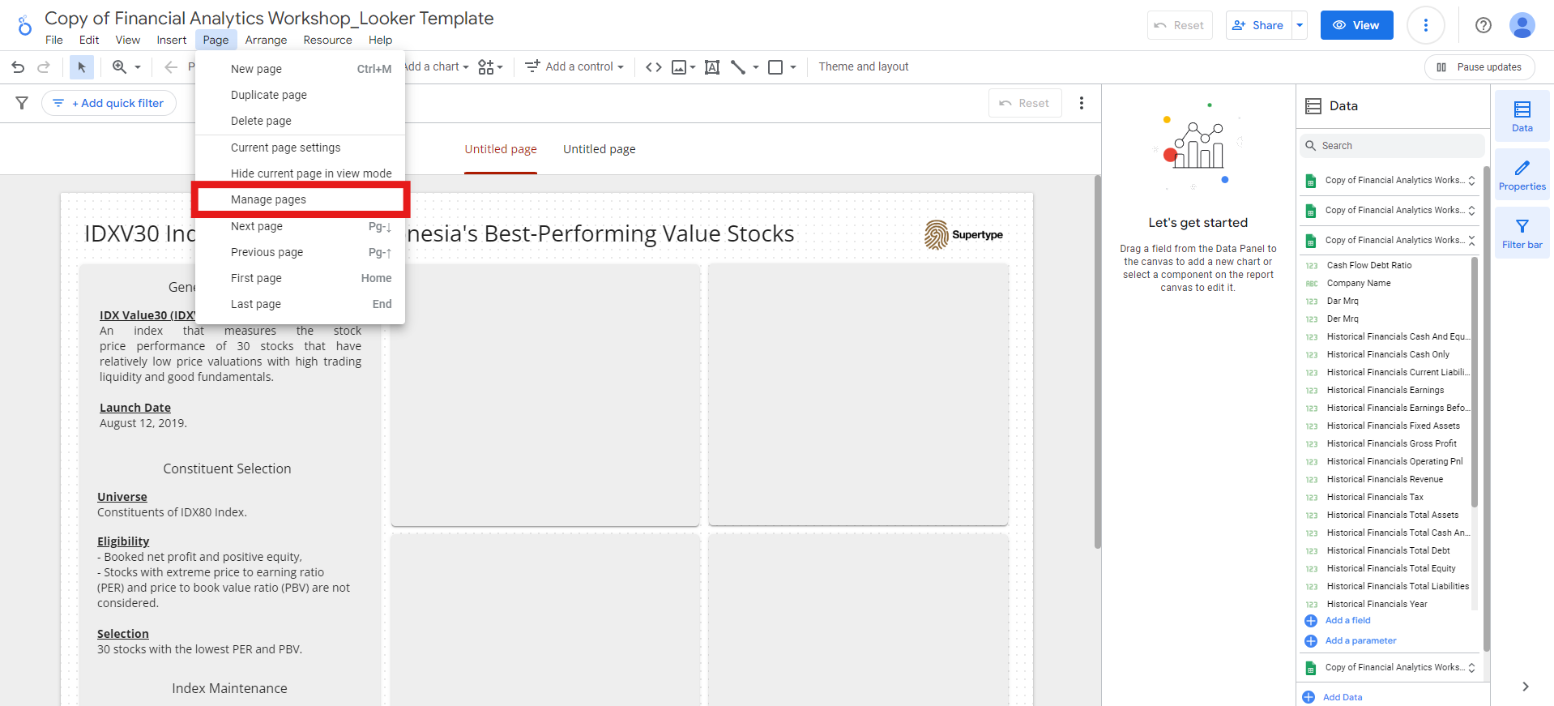
Task: Click the zoom magnifier icon
Action: 119,67
